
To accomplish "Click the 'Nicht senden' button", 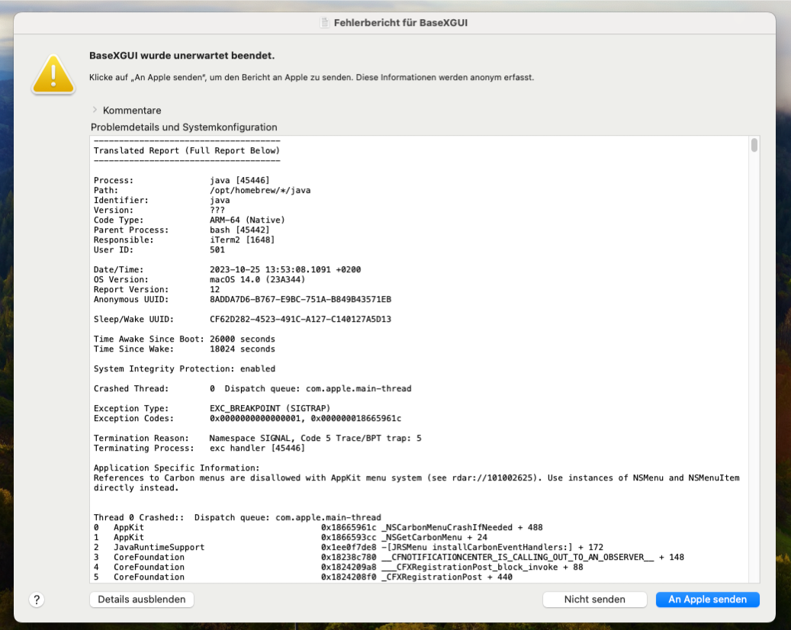I will 595,599.
